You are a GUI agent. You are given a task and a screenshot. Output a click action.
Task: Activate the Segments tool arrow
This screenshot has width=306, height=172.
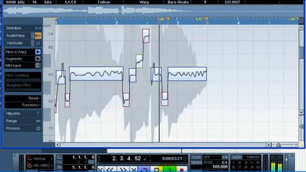38,59
